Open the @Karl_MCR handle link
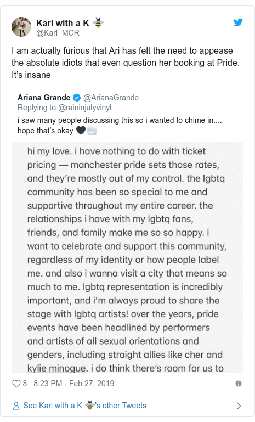 coord(58,33)
